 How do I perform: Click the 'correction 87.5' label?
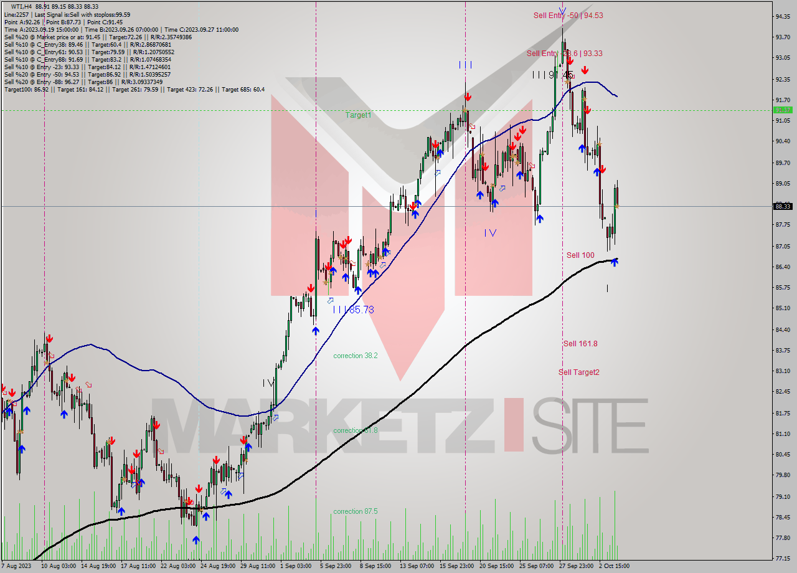(355, 511)
